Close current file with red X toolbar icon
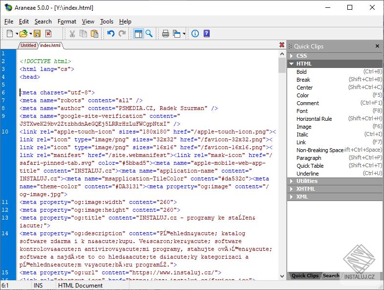Viewport: 384px width, 290px height. tap(48, 34)
